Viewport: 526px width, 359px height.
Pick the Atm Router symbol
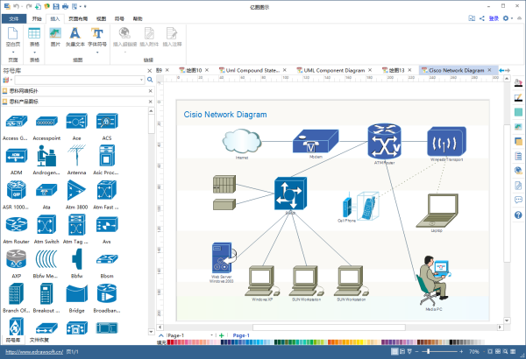pyautogui.click(x=17, y=229)
